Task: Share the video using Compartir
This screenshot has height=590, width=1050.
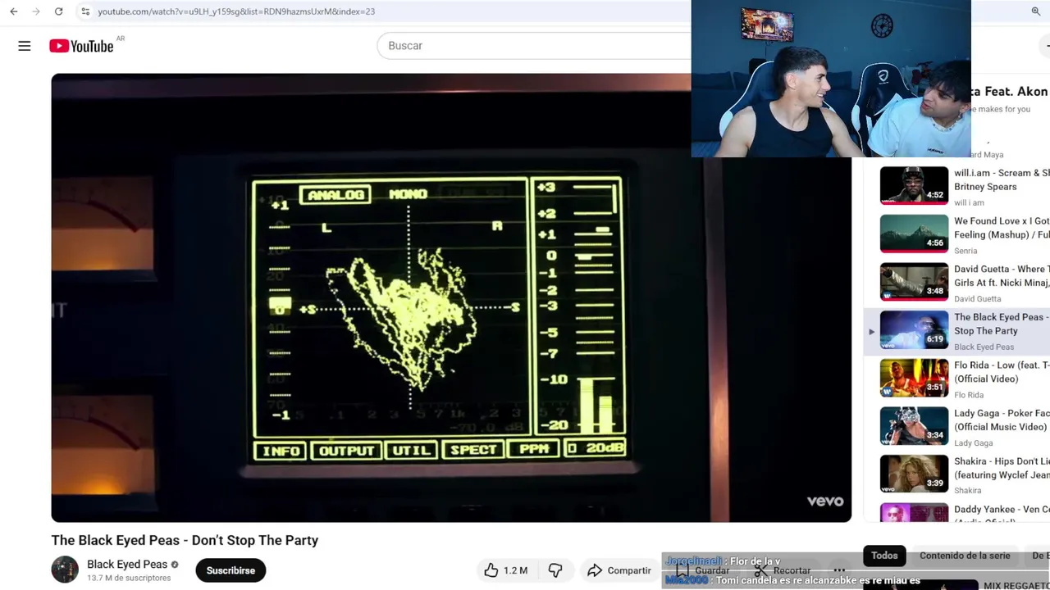Action: point(619,570)
